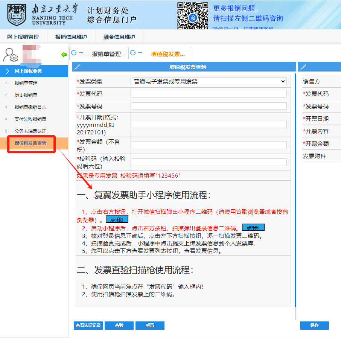Click the 查看认证记录 button
The image size is (341, 338).
[x=88, y=325]
